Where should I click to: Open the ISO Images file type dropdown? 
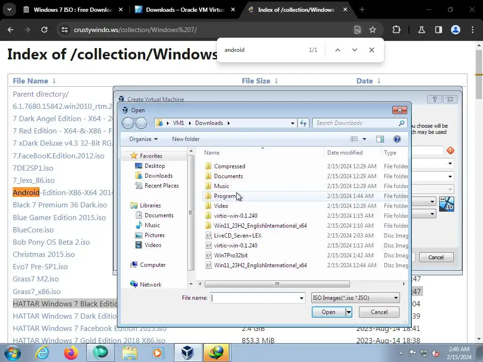point(356,298)
